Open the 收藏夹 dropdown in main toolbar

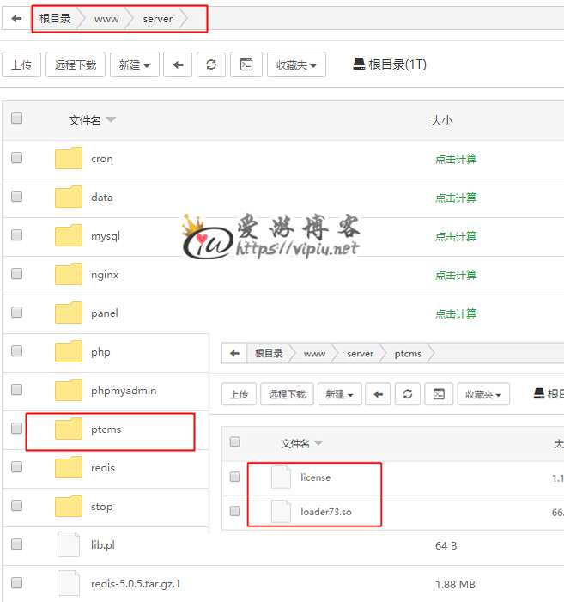(296, 64)
